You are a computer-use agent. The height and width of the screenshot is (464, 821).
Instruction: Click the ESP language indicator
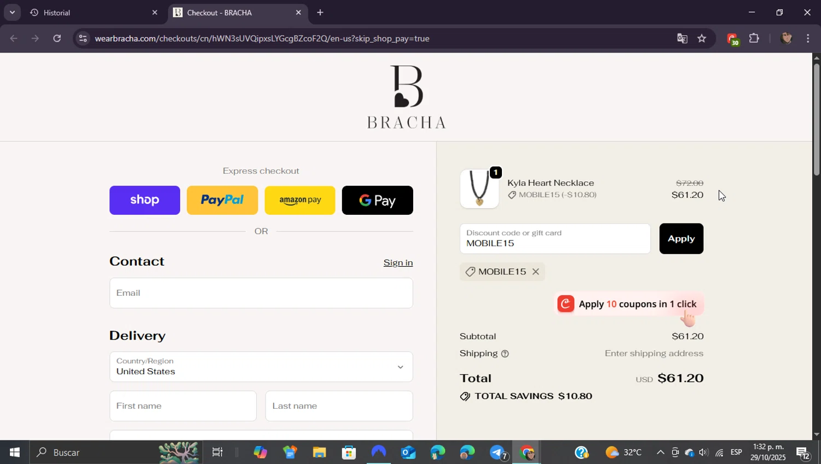[x=736, y=452]
